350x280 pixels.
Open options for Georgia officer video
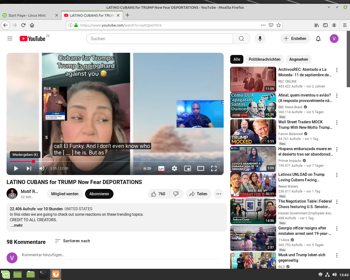337,229
